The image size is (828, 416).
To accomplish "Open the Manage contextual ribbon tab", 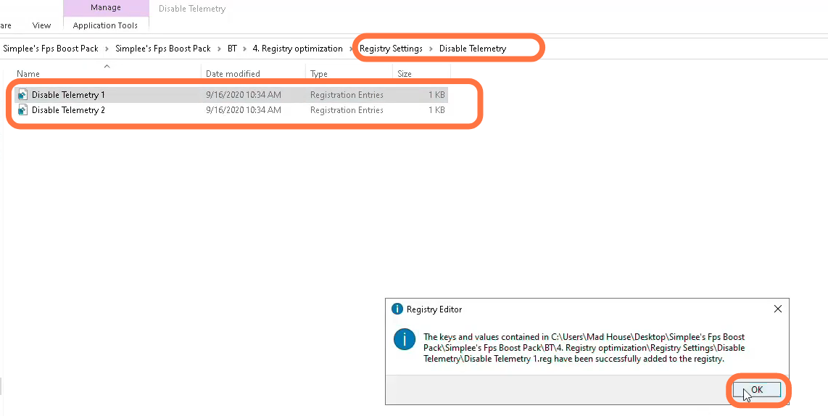I will point(105,8).
